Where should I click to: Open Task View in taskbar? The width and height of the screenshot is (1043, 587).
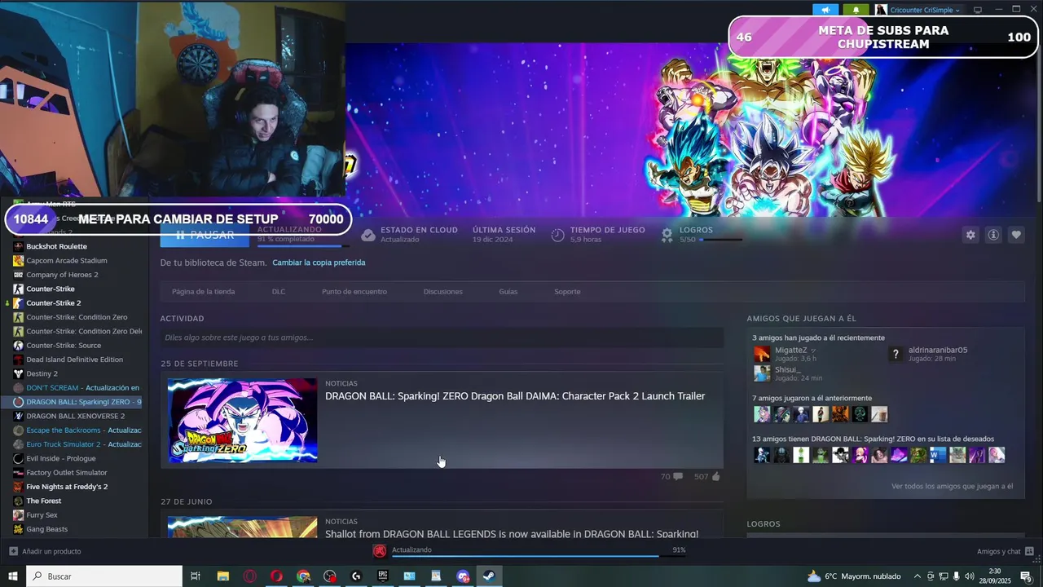tap(196, 576)
